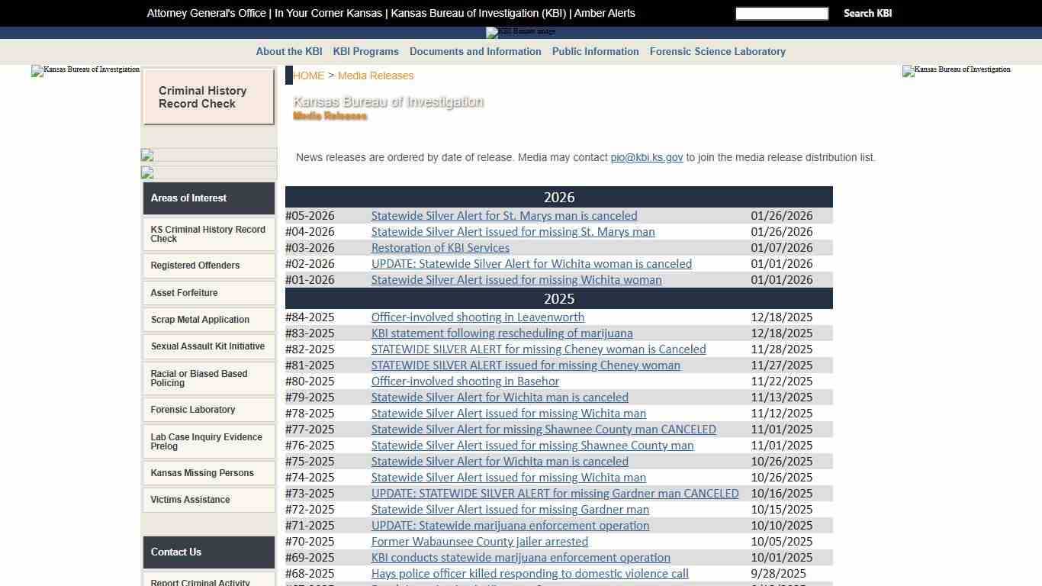Screen dimensions: 1042x586
Task: Visit the Attorney General's Office link
Action: (x=205, y=13)
